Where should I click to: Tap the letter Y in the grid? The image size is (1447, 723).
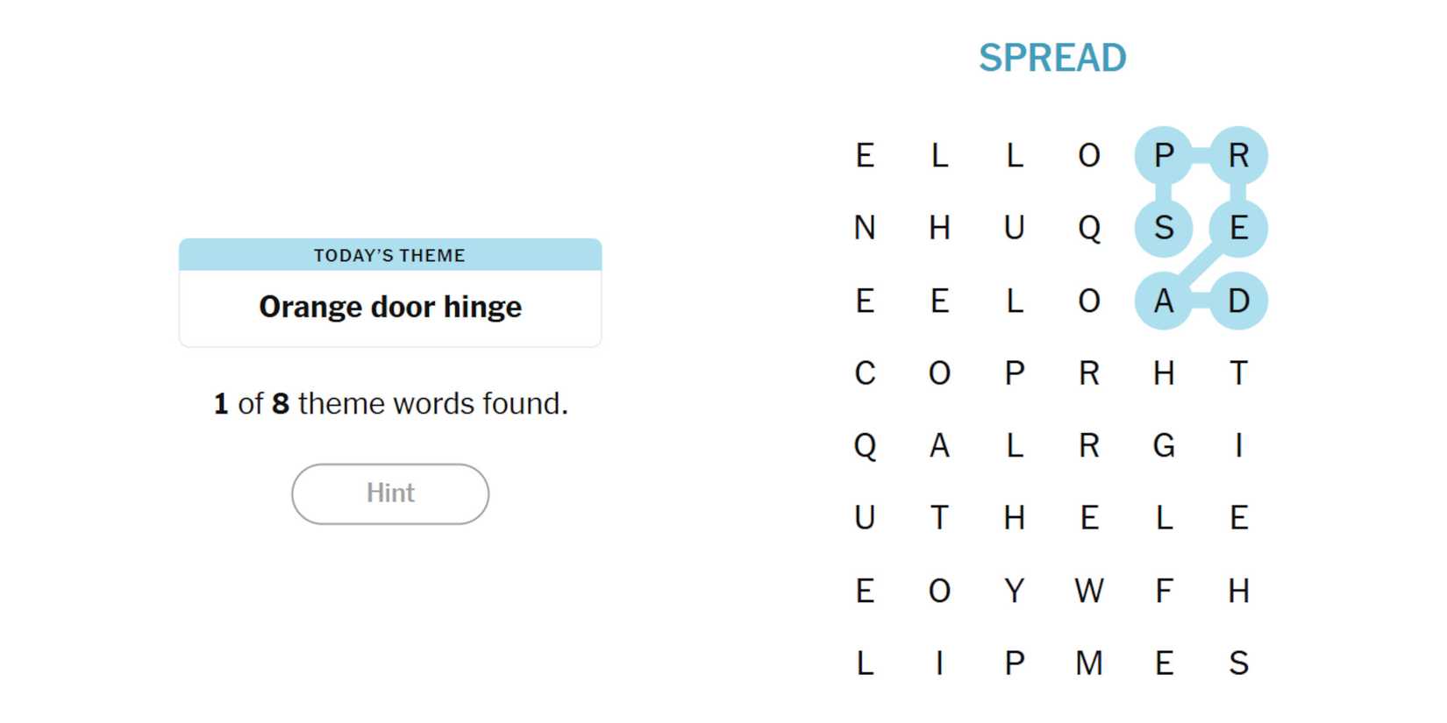pyautogui.click(x=1015, y=592)
